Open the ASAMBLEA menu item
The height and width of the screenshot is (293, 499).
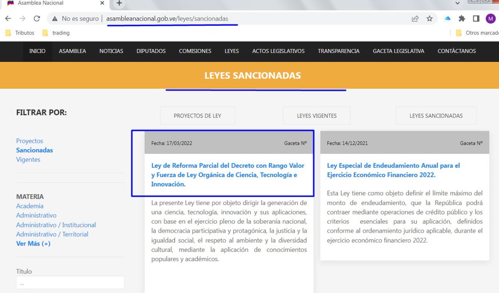72,51
